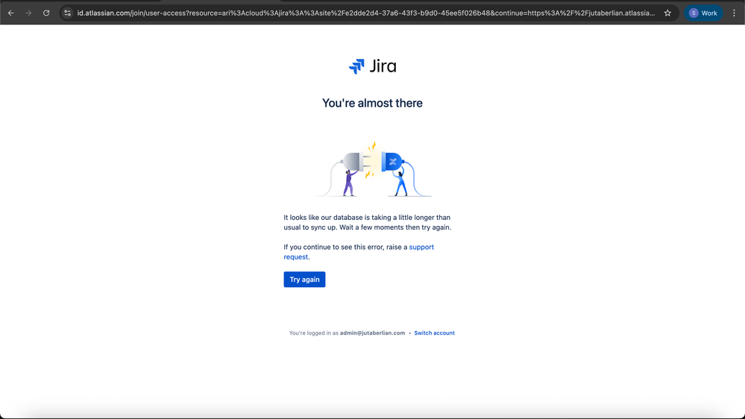The width and height of the screenshot is (745, 419).
Task: Click the browser forward arrow
Action: (28, 13)
